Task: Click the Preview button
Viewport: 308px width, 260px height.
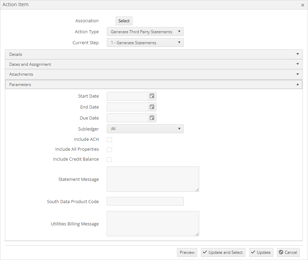Action: pos(187,252)
